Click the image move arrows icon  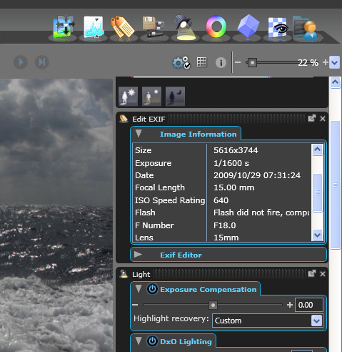tap(64, 26)
